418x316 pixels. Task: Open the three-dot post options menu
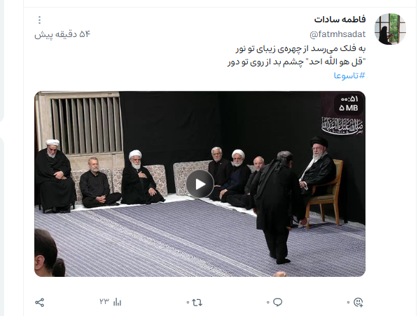pyautogui.click(x=39, y=20)
